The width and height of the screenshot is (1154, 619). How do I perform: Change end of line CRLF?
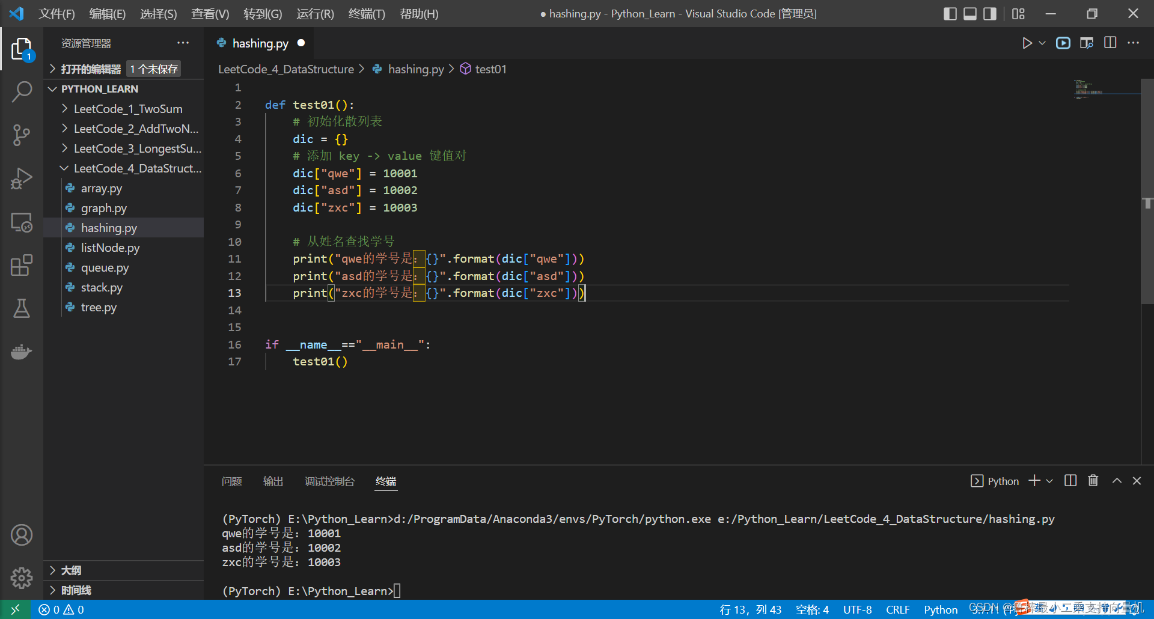897,609
